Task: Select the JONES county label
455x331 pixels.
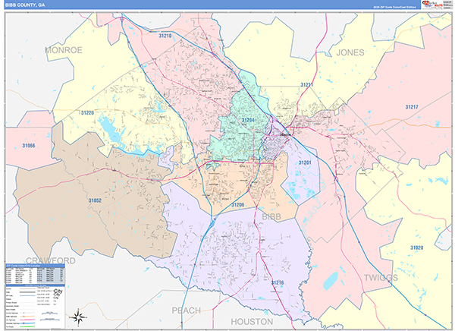Action: pos(350,52)
